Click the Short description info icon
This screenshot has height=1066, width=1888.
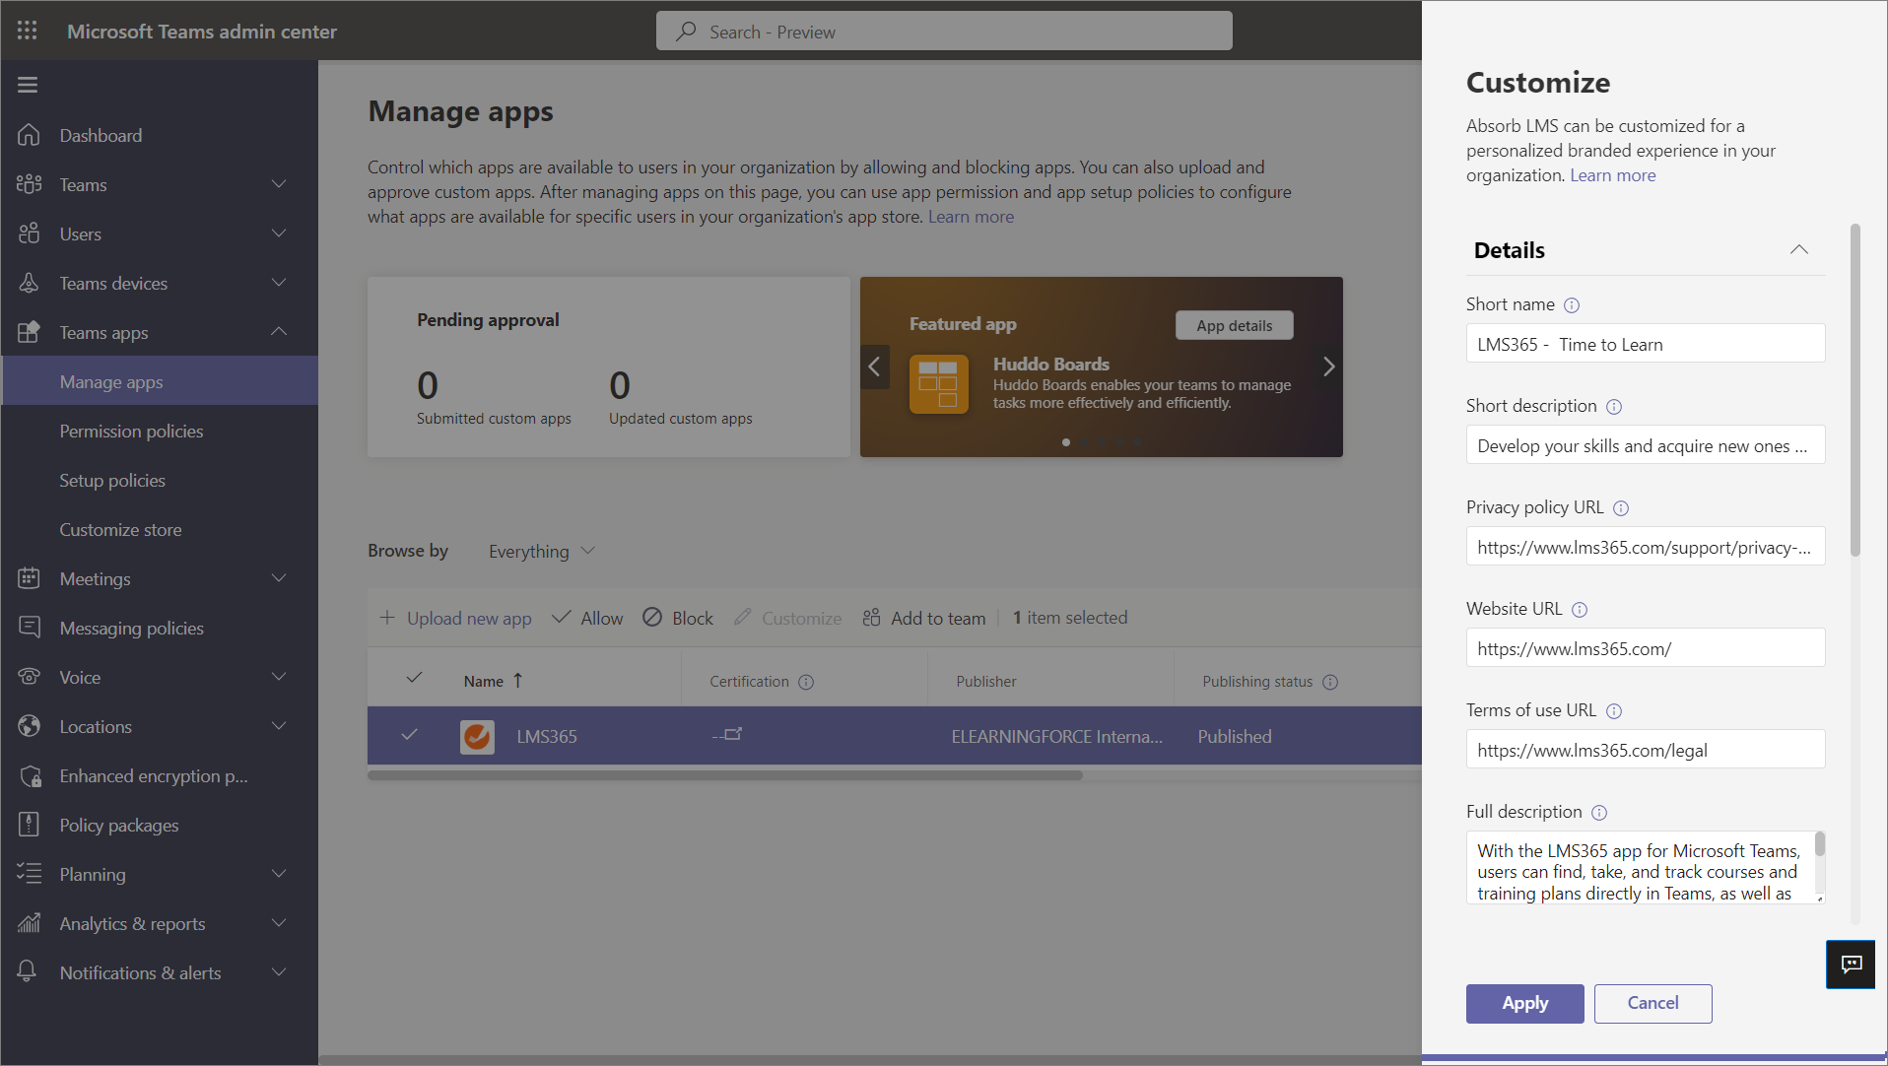(x=1614, y=407)
